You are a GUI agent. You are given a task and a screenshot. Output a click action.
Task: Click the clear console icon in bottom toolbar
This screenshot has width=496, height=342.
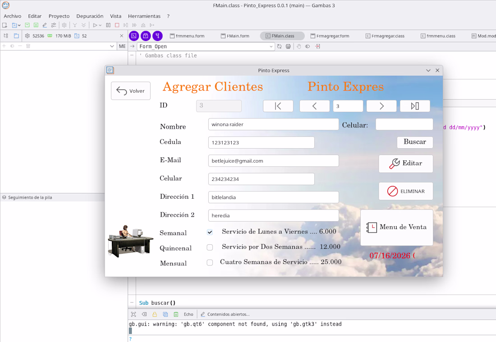[144, 314]
